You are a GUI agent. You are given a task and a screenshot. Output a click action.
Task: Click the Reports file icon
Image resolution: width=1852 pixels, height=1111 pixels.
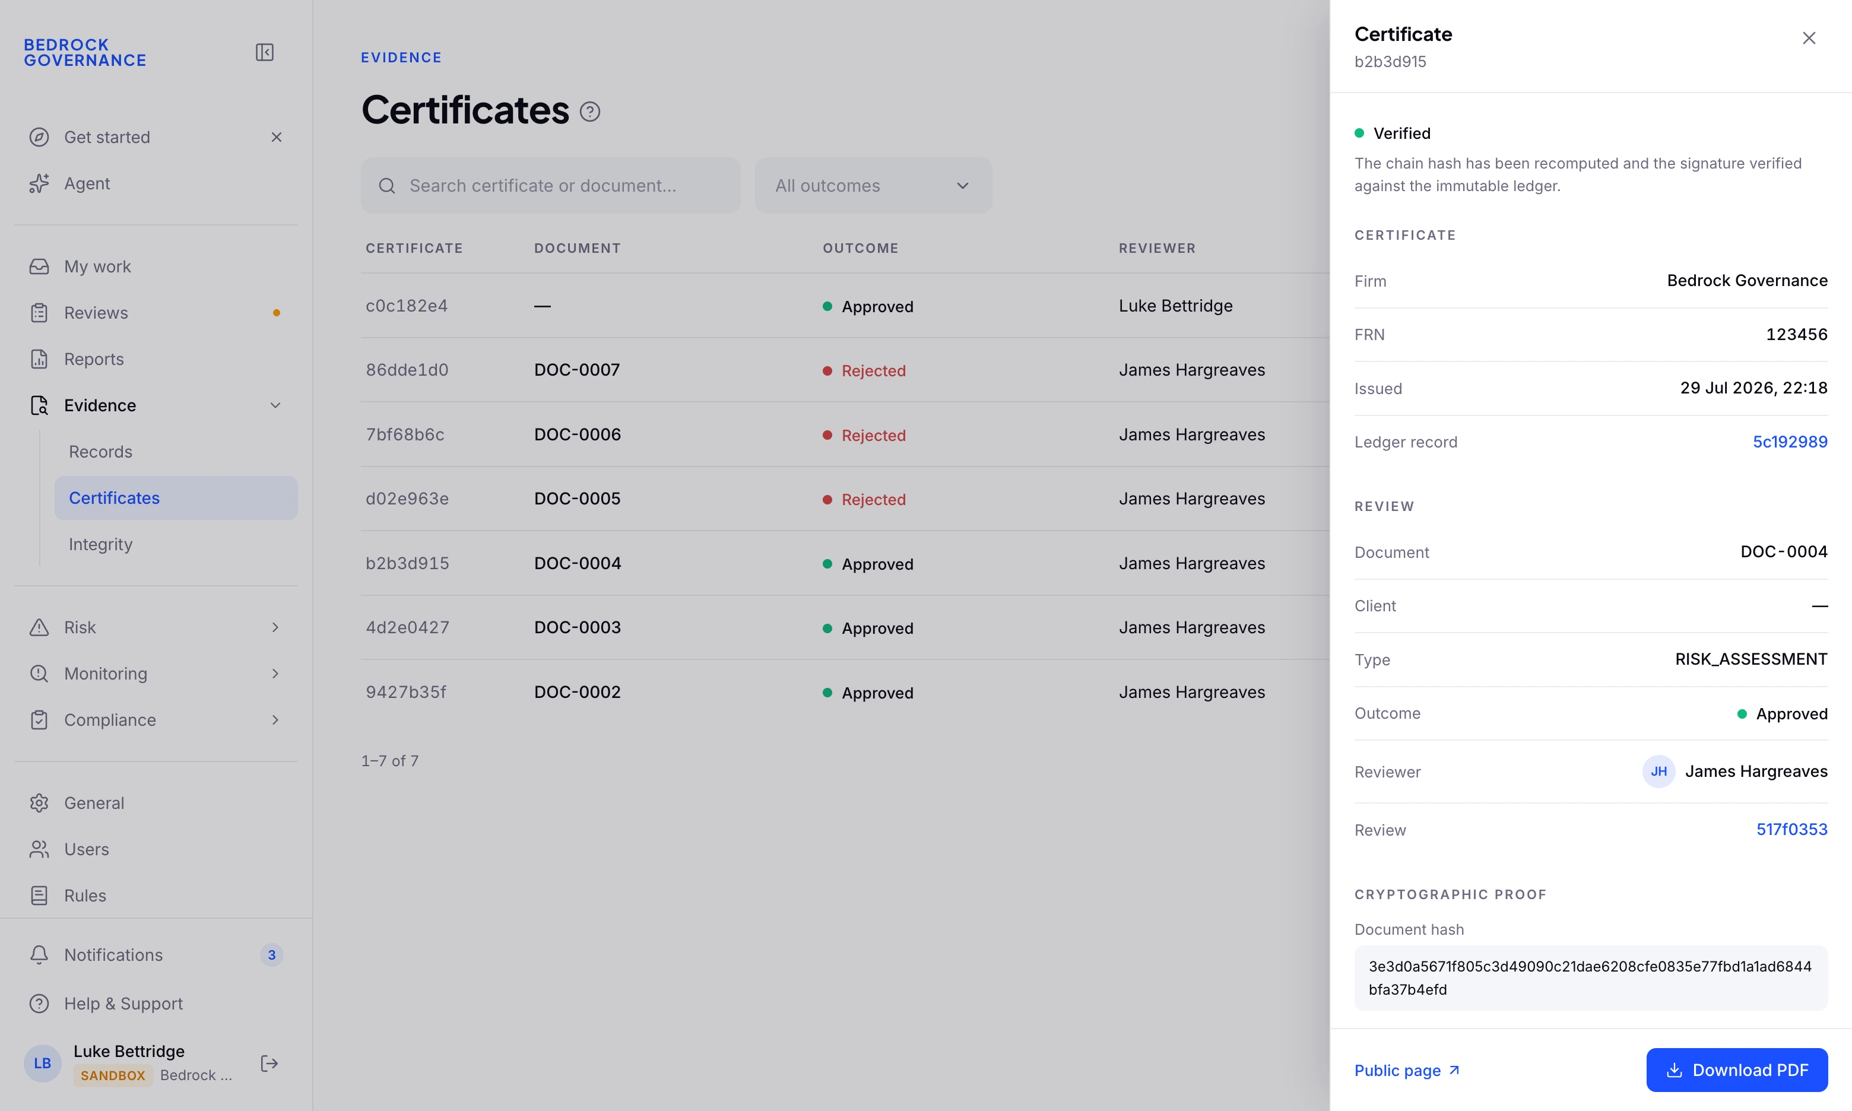click(39, 359)
